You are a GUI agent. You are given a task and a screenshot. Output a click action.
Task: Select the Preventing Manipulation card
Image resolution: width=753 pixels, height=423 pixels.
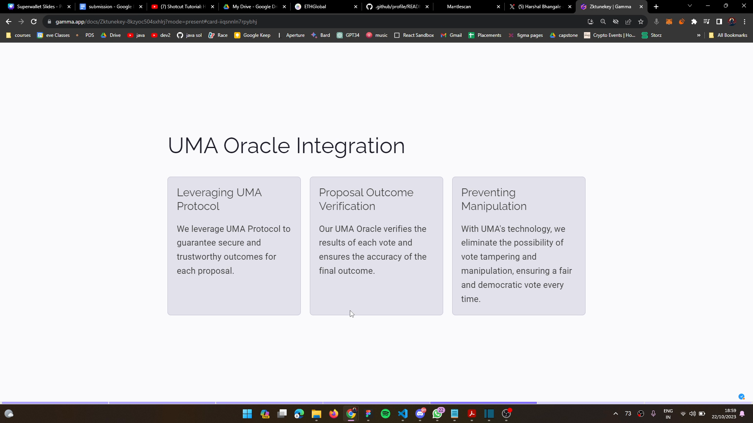(x=519, y=246)
